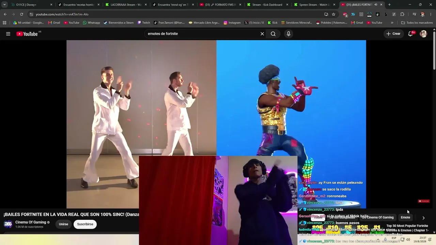The height and width of the screenshot is (245, 436).
Task: Open 'Fran.Tamoni' TikTok bookmark
Action: click(169, 23)
